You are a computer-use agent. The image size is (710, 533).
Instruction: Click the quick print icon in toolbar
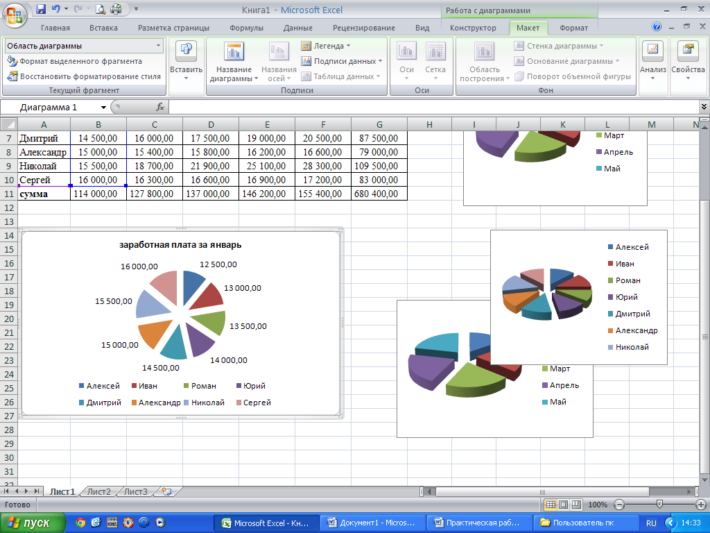116,8
